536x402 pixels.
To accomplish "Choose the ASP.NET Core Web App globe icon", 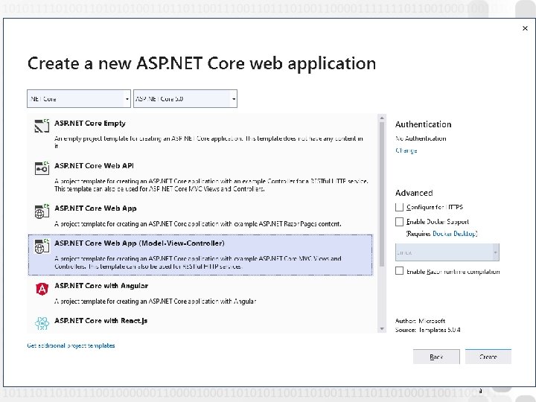I will coord(42,211).
